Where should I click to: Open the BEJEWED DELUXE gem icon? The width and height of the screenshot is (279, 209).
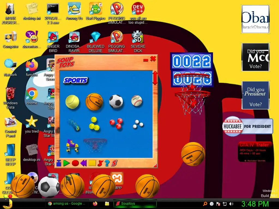tap(96, 42)
